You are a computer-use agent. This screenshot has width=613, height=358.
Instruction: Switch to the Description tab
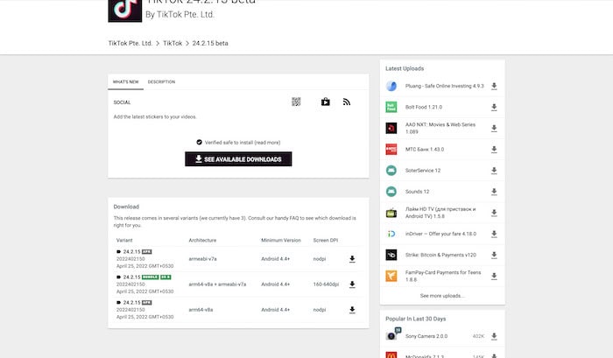click(x=161, y=81)
